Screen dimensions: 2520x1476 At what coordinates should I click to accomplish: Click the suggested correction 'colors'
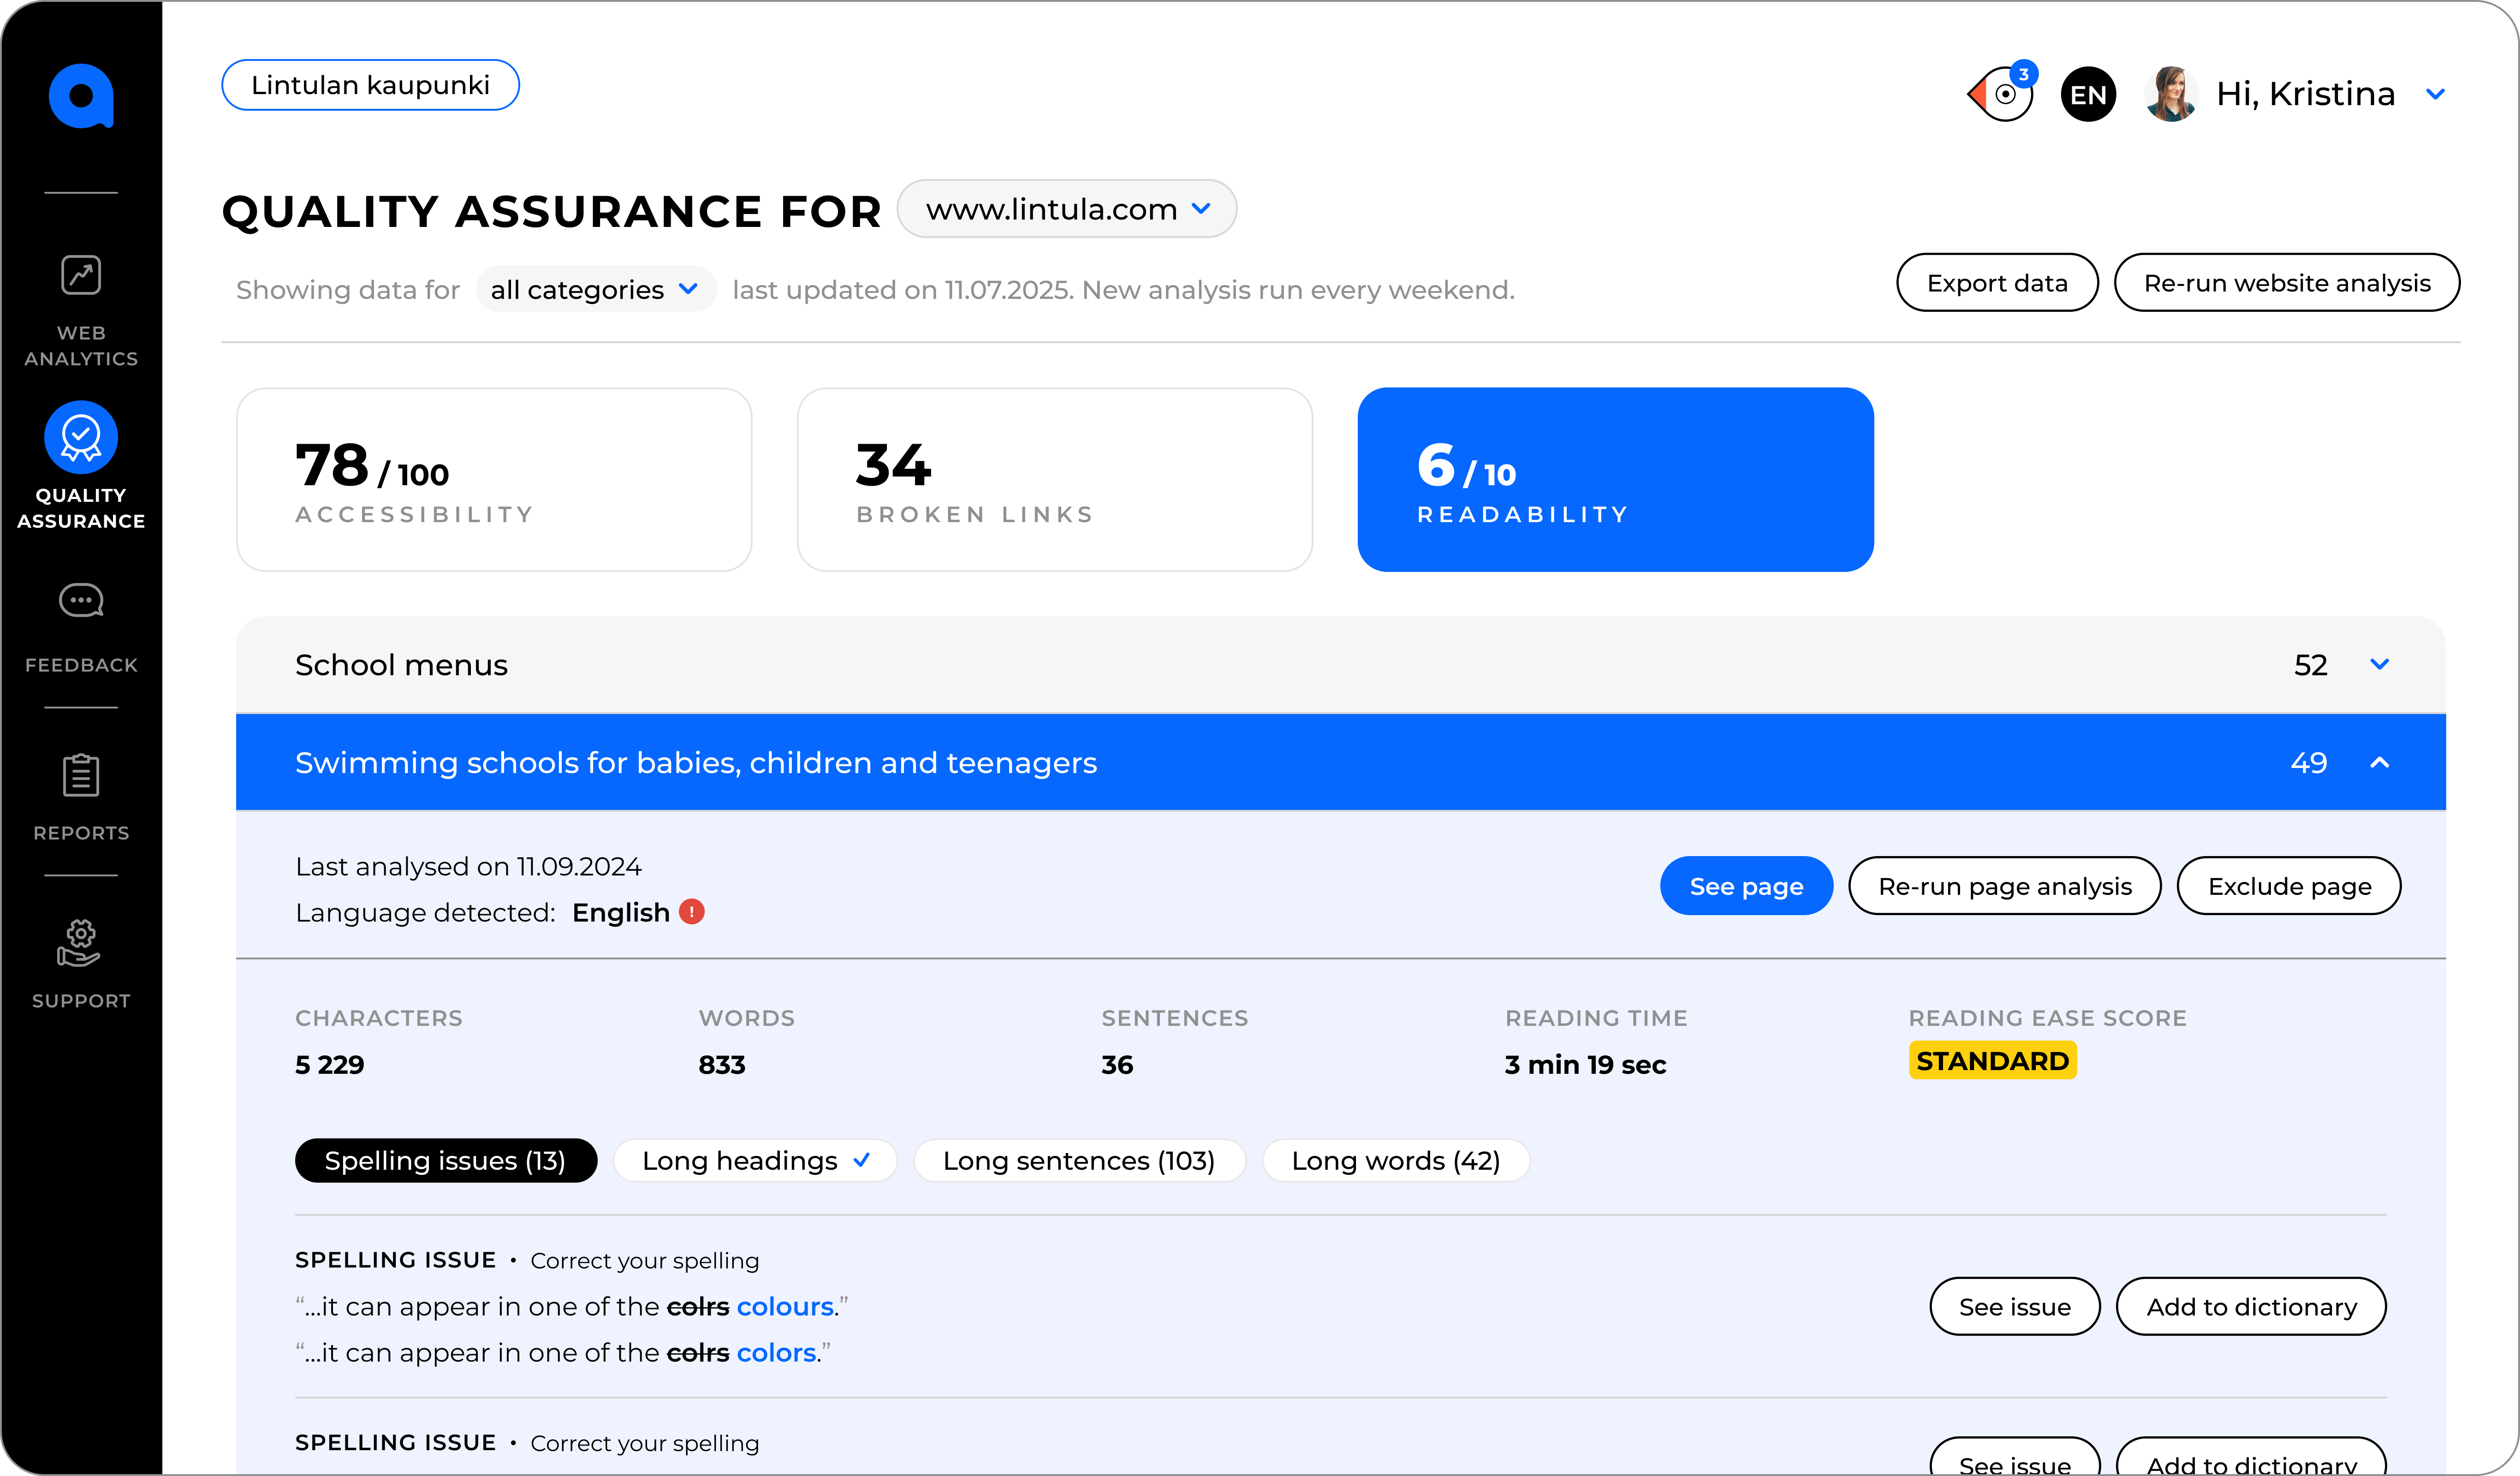777,1353
